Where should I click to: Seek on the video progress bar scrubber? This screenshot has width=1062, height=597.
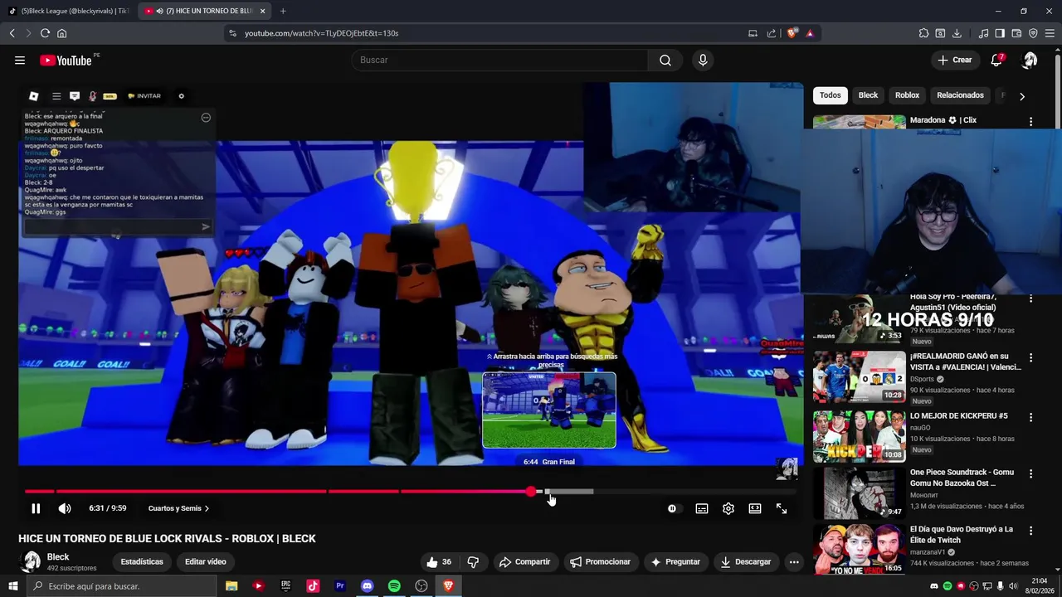click(x=531, y=492)
